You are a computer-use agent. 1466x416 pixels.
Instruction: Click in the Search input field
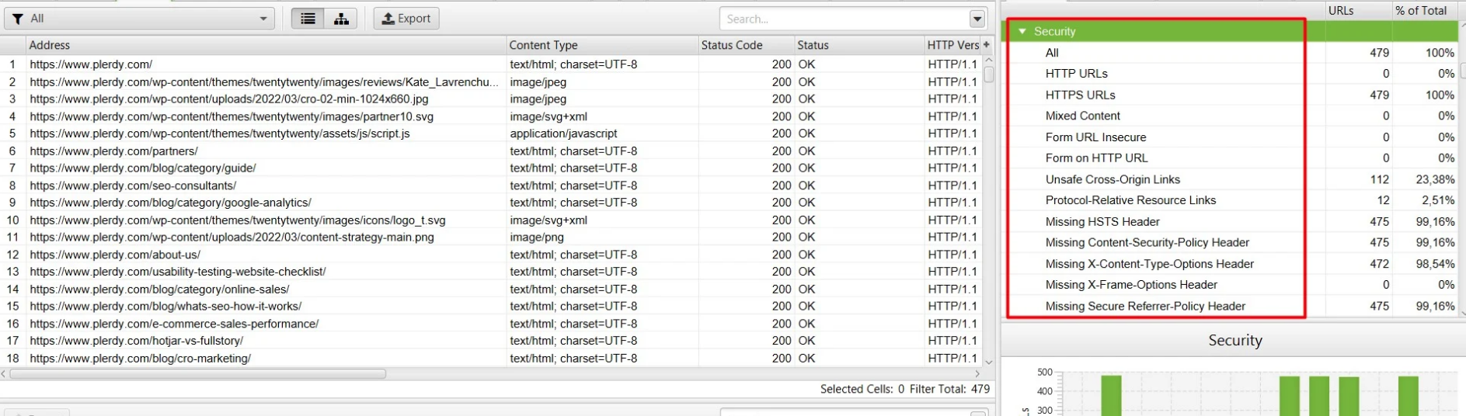843,19
